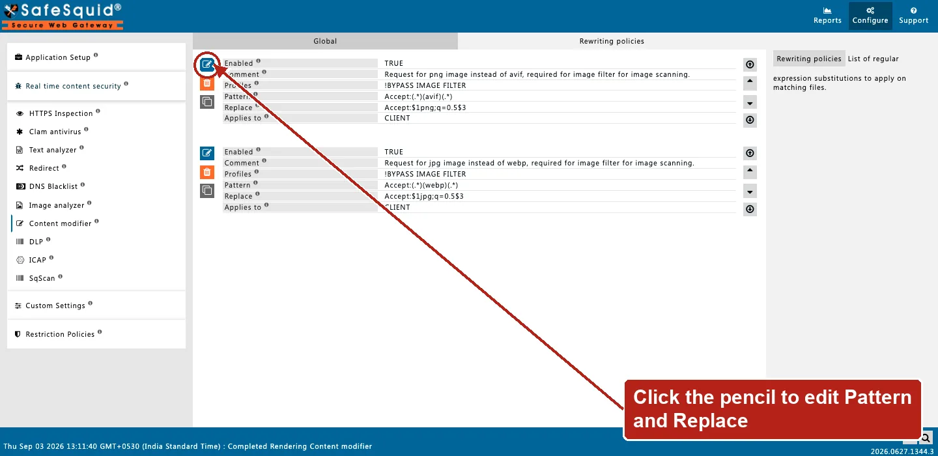Delete the avif rewriting rule with trash icon
Screen dimensions: 938x456
(x=207, y=83)
